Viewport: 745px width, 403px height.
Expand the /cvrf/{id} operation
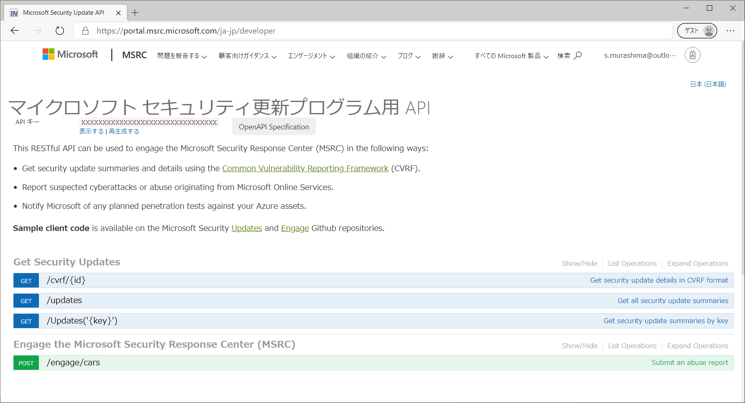tap(66, 280)
